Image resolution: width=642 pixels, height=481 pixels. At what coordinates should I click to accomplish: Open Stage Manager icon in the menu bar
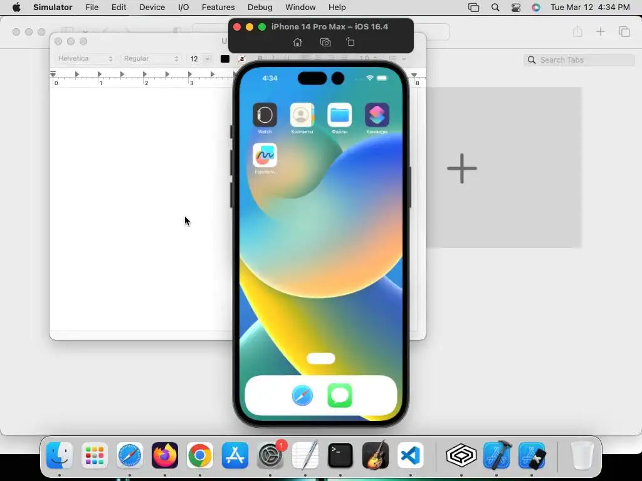474,8
